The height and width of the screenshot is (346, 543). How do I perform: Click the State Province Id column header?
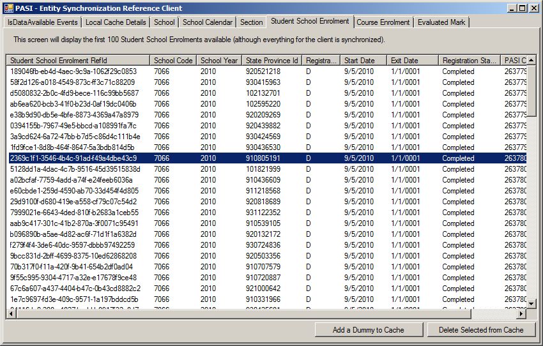click(x=271, y=61)
